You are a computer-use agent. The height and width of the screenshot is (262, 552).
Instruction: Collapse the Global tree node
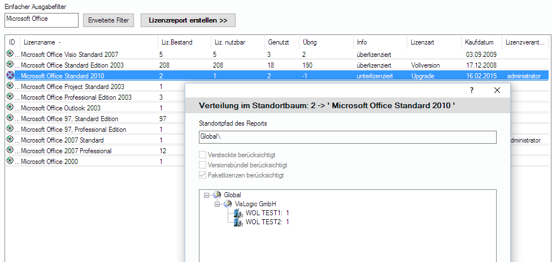(206, 195)
